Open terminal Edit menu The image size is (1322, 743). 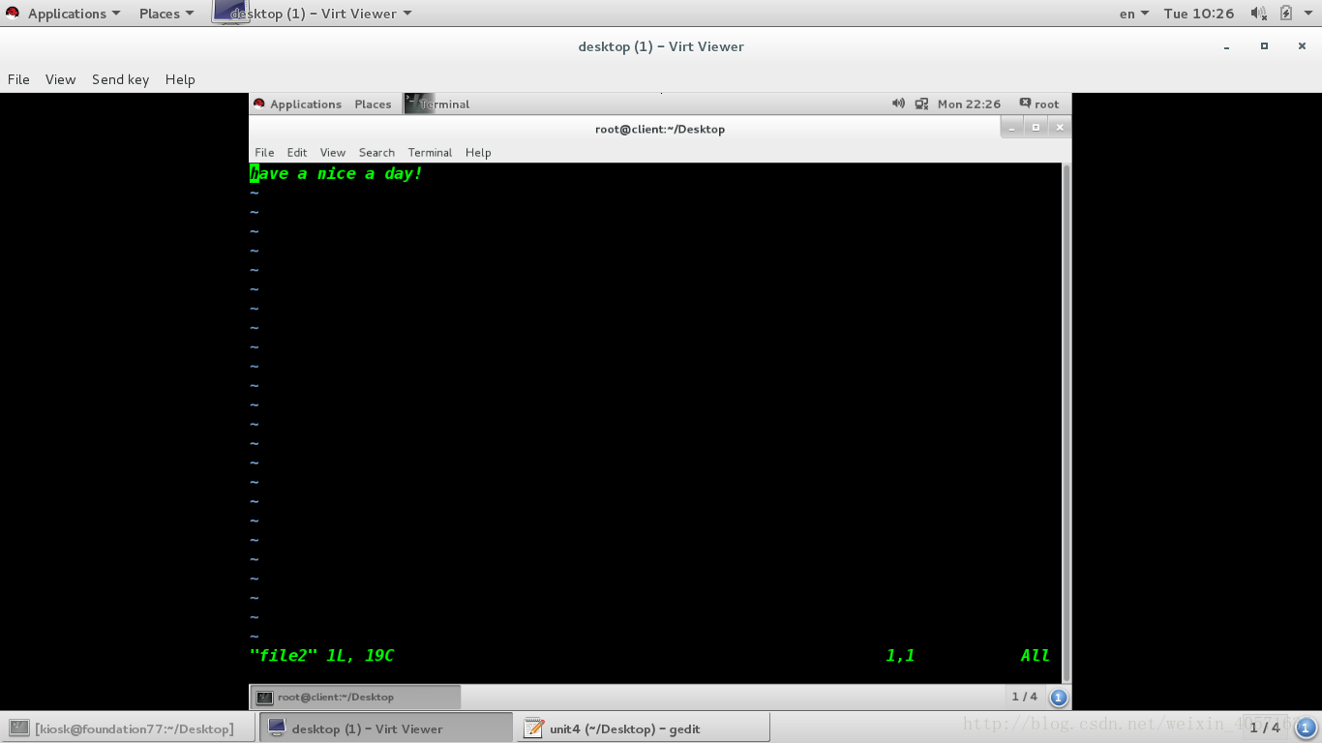297,152
